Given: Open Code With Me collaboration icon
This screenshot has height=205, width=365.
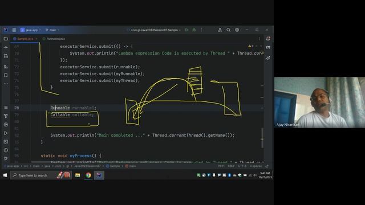Looking at the screenshot, I should (220, 30).
